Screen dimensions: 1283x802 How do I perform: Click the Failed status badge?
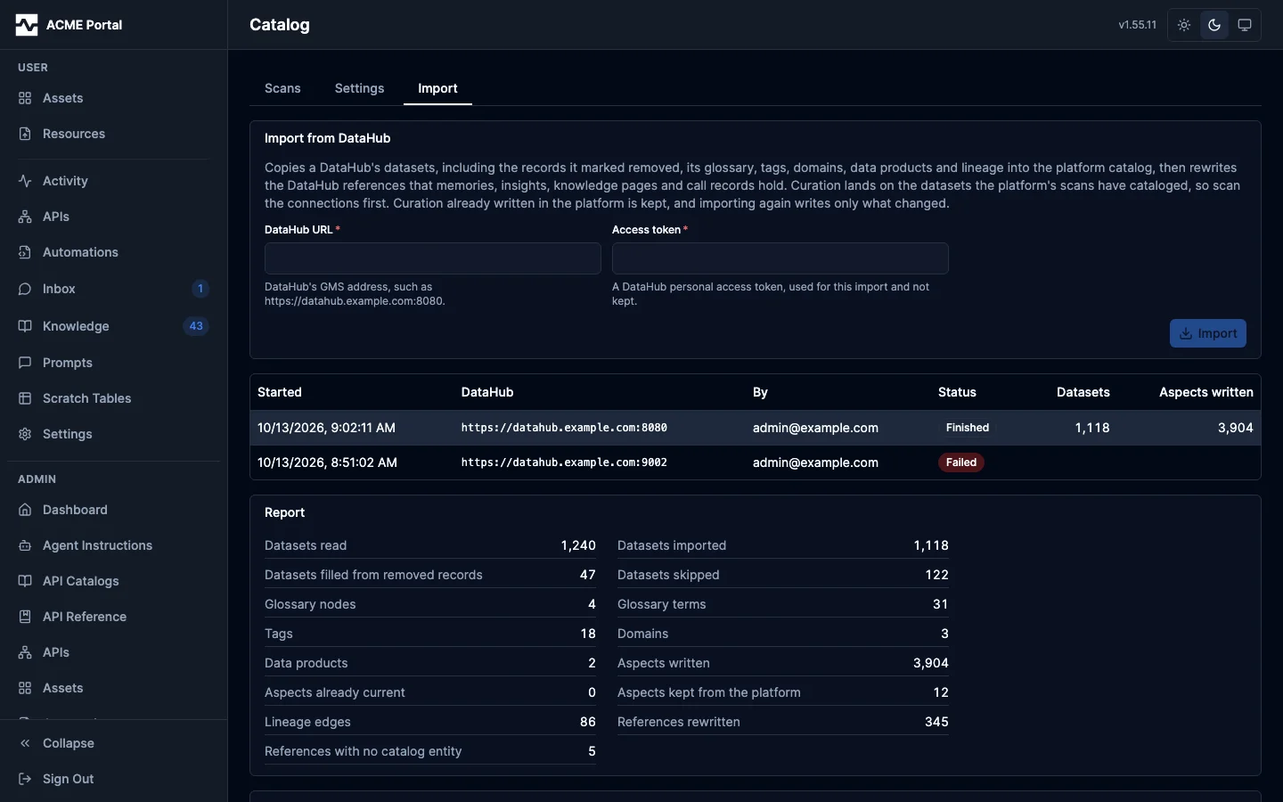[961, 462]
